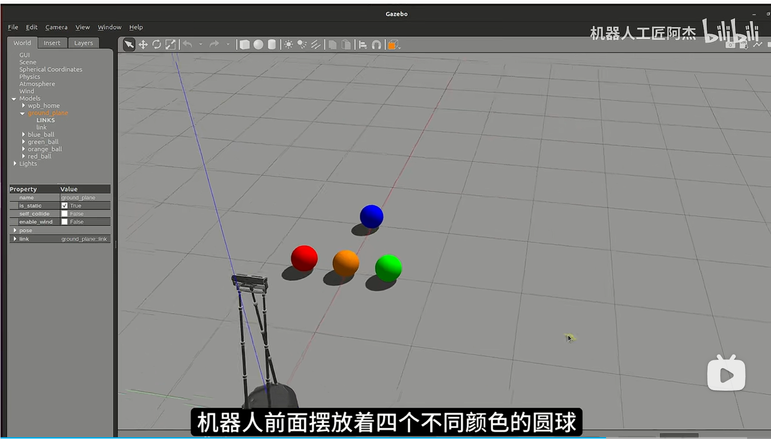Toggle the self_collide checkbox
This screenshot has width=771, height=440.
click(x=64, y=214)
